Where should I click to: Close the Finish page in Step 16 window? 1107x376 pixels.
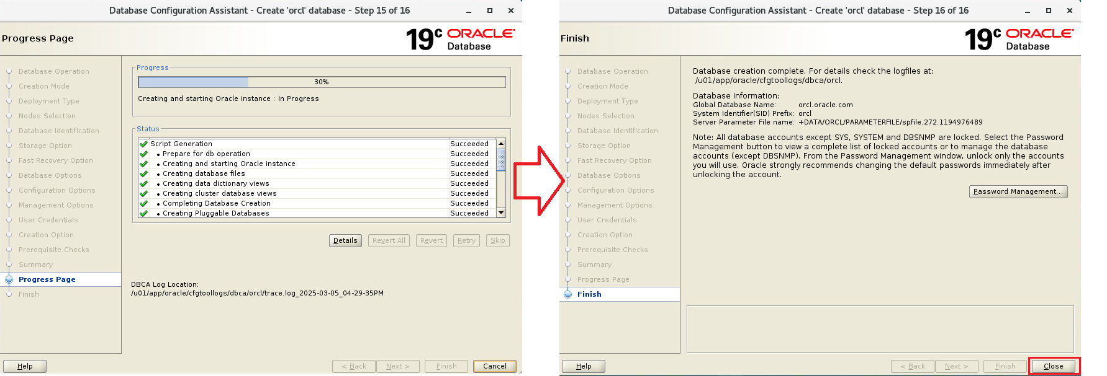[1054, 366]
